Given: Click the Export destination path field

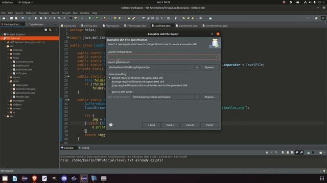Looking at the screenshot, I should tap(151, 67).
